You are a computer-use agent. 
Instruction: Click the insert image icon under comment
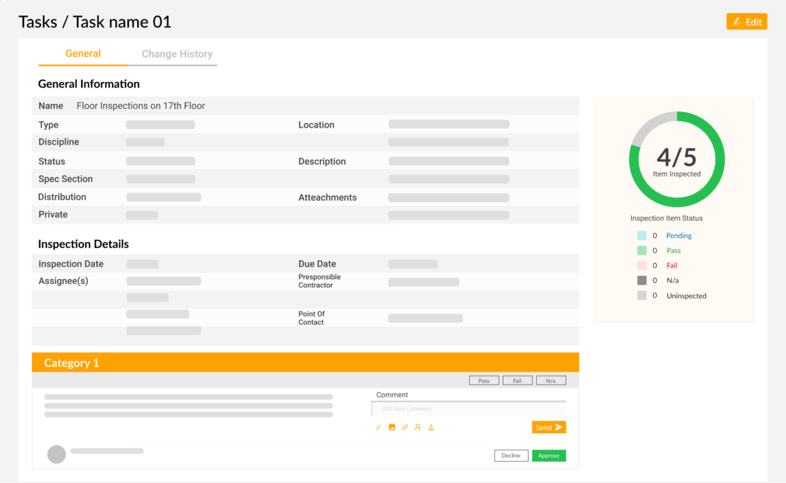392,427
